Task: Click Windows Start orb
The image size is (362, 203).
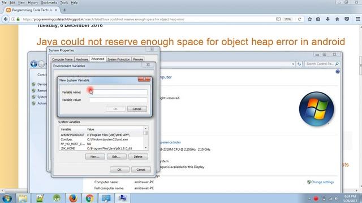Action: (x=7, y=198)
